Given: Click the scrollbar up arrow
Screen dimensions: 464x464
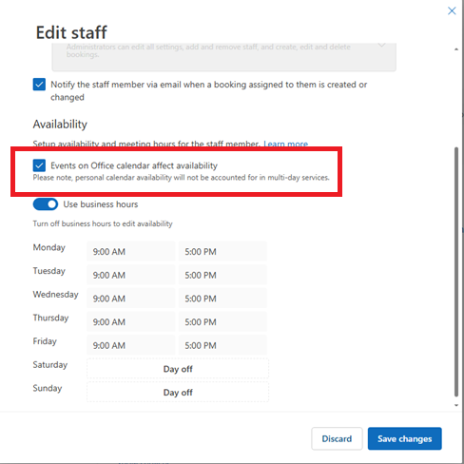Looking at the screenshot, I should point(456,49).
